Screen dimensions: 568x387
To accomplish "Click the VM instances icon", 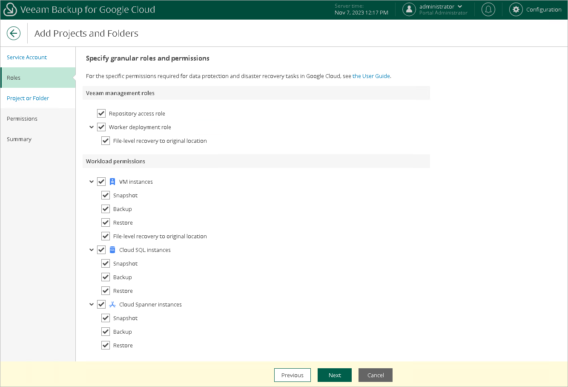I will click(x=112, y=182).
